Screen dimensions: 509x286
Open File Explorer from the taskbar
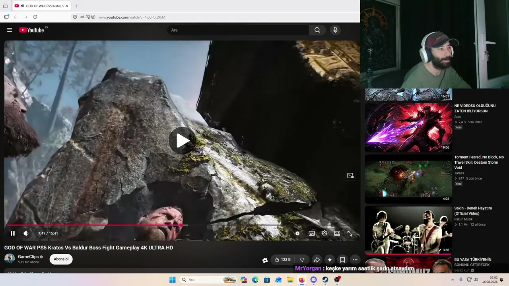290,280
